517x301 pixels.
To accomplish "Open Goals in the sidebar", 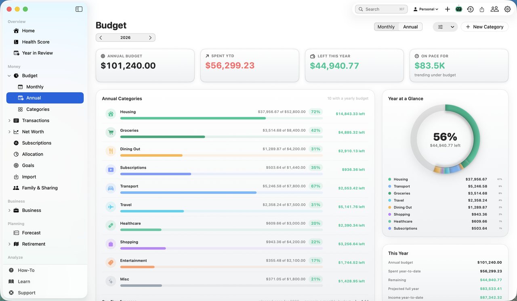I will pyautogui.click(x=45, y=165).
